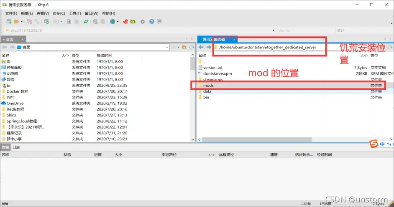
Task: Click the blue Help question mark icon
Action: (152, 22)
